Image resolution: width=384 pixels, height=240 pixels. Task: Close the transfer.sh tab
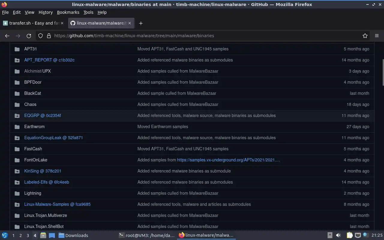pos(62,23)
